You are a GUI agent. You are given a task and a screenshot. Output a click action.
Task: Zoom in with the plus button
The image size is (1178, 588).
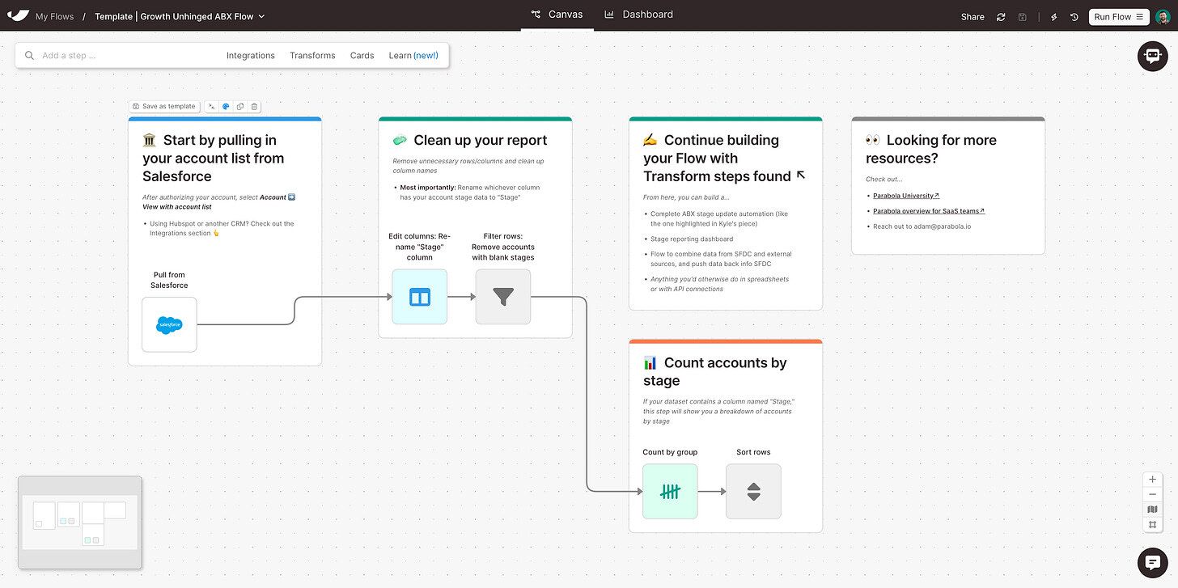pos(1152,479)
